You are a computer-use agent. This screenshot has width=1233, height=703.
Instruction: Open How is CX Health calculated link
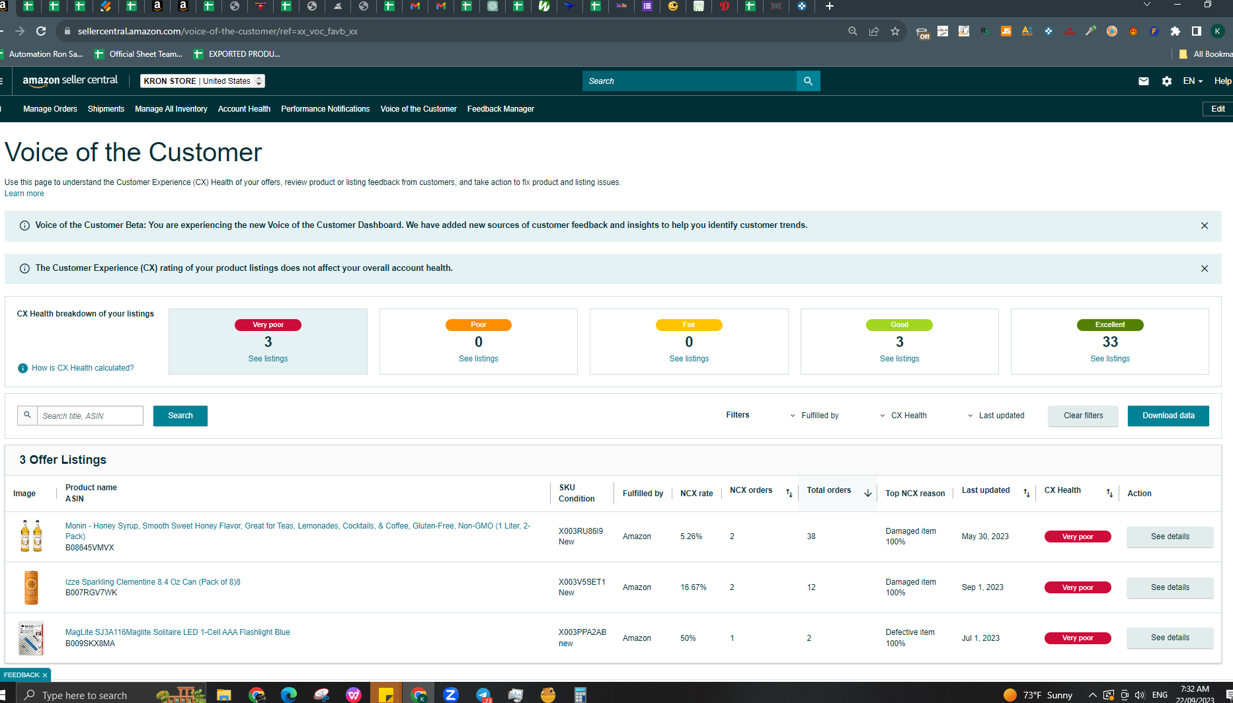point(83,368)
